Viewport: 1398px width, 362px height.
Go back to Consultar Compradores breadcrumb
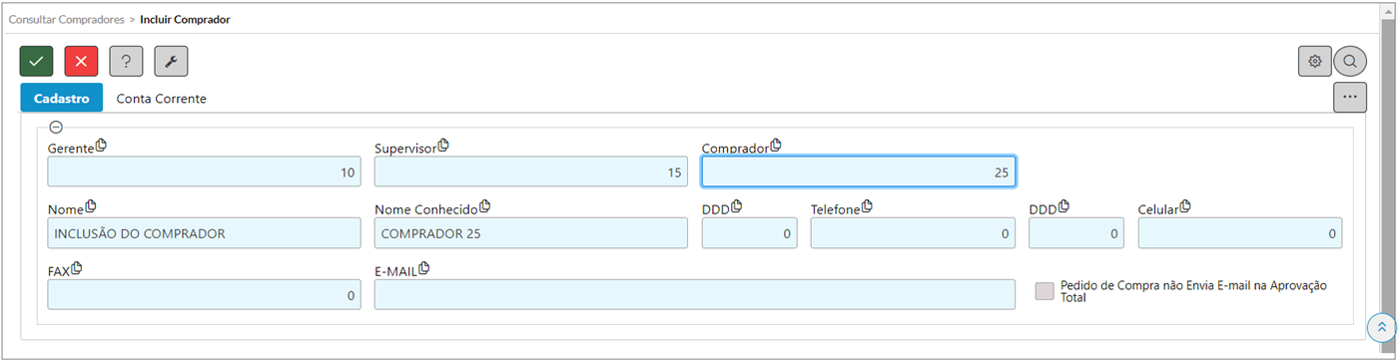click(67, 19)
